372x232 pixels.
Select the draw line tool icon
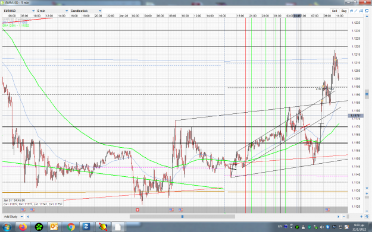[356, 11]
